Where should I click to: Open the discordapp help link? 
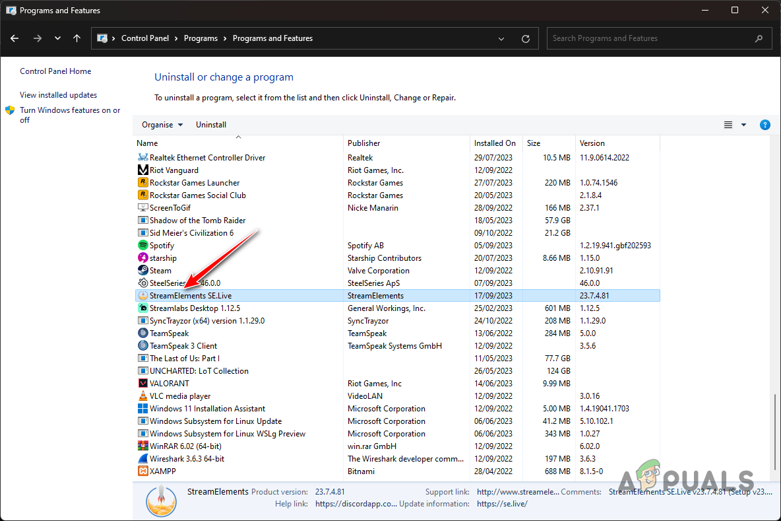click(356, 504)
